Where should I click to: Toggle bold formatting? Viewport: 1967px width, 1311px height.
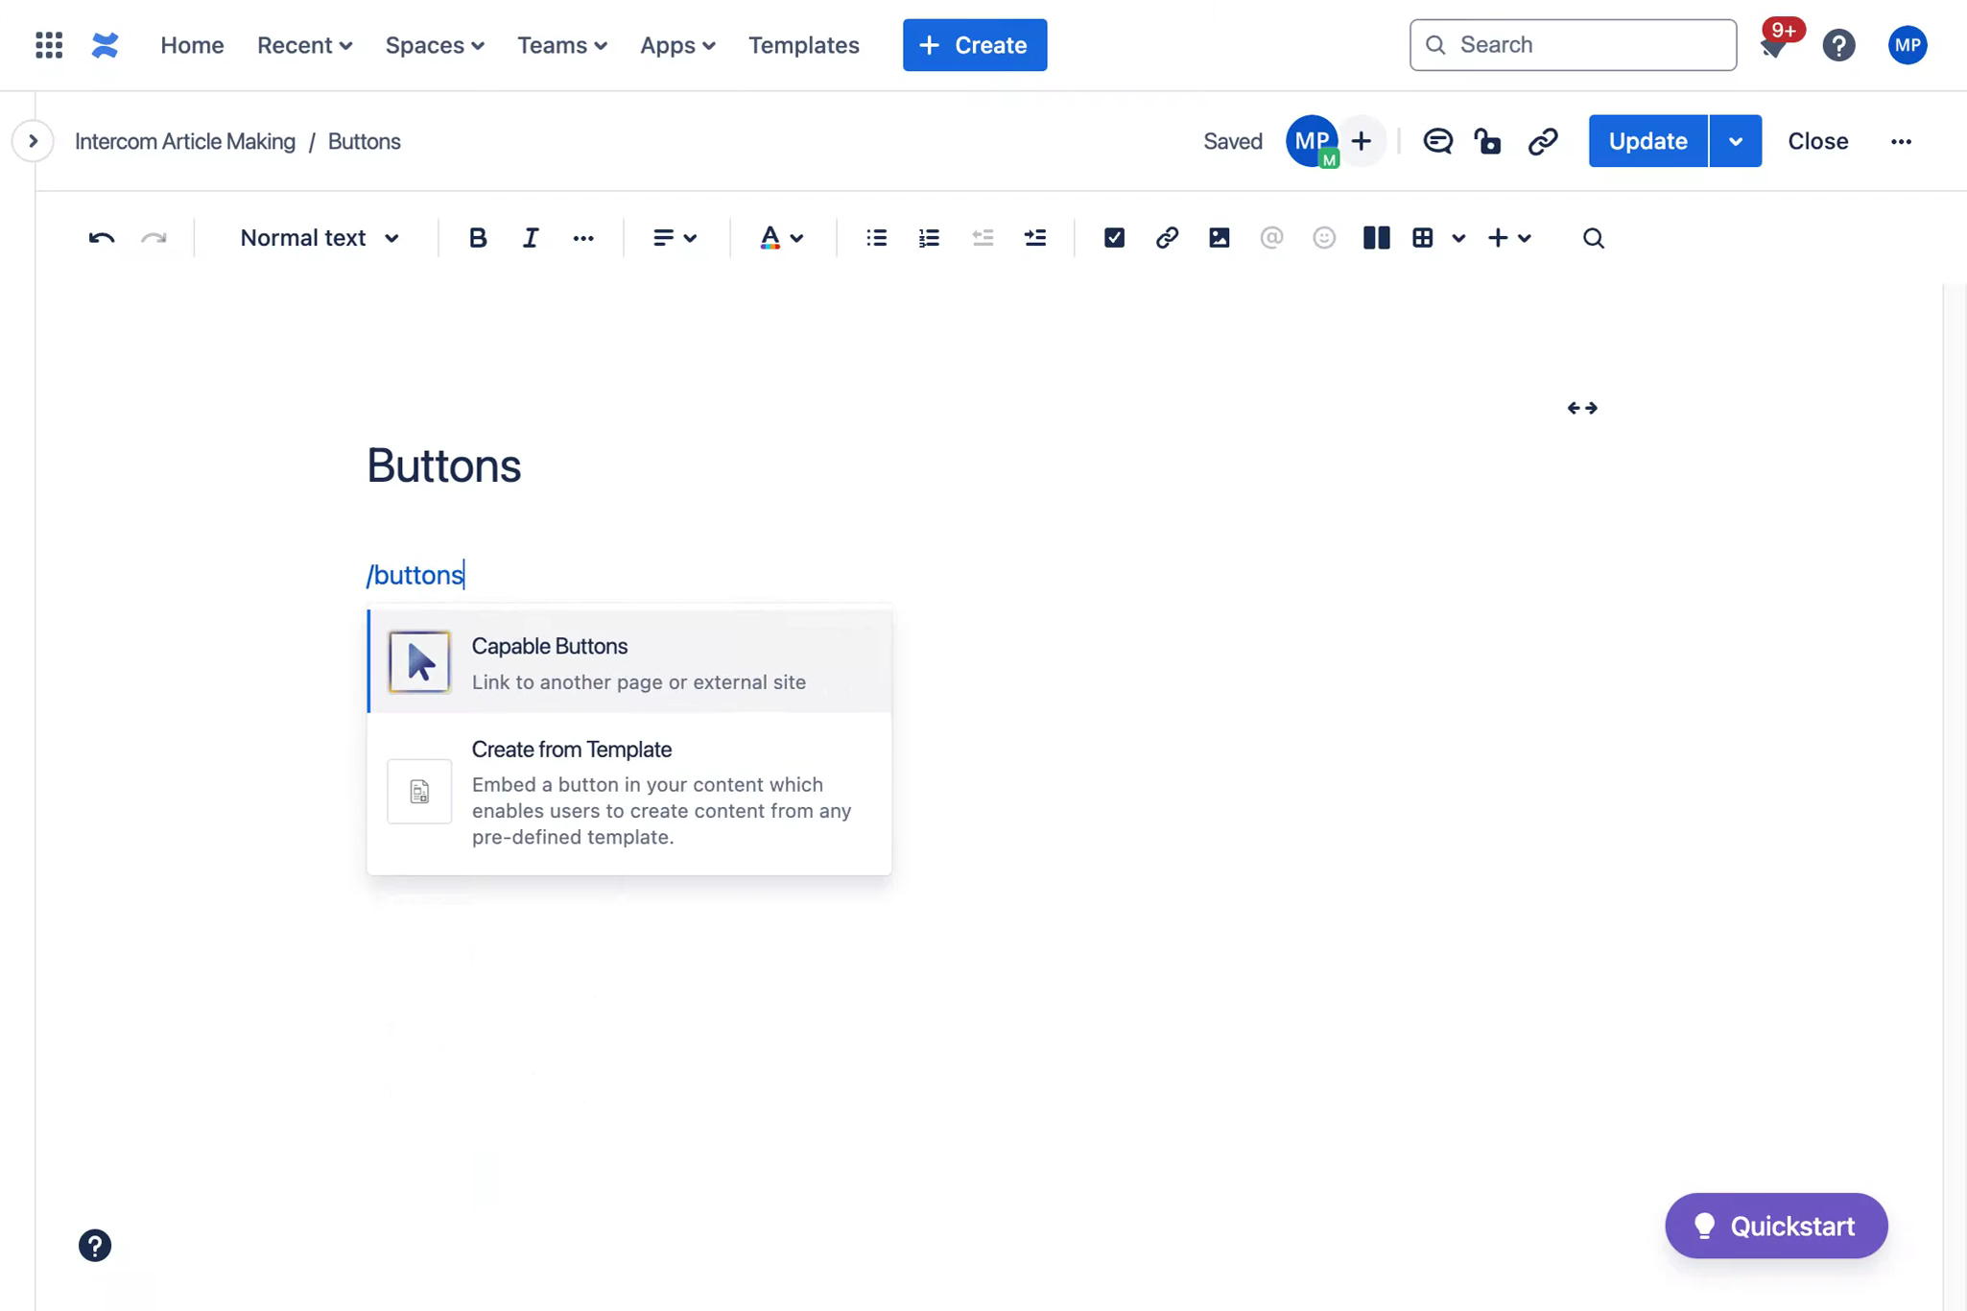click(478, 238)
